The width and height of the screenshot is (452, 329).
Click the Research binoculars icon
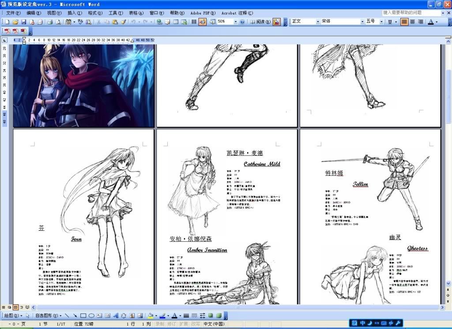[x=88, y=22]
